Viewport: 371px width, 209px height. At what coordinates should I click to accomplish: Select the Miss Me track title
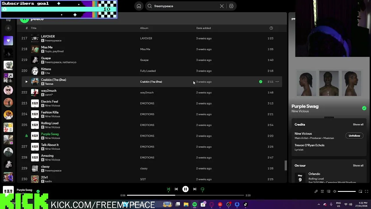(x=47, y=47)
